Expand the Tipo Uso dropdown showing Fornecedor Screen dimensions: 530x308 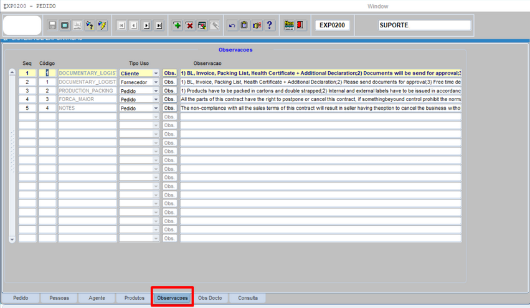tap(156, 82)
